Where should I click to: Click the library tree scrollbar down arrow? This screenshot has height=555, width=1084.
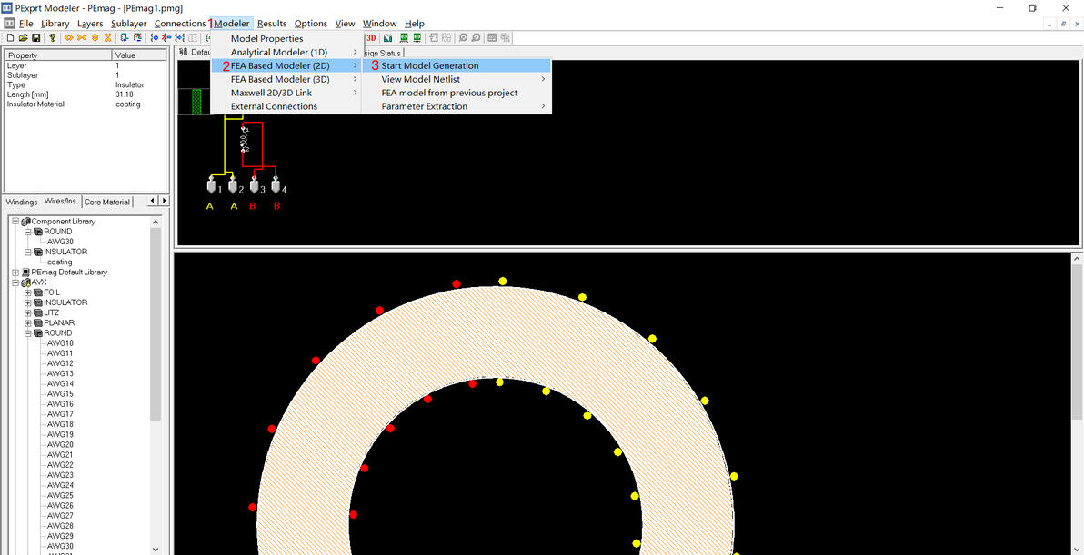155,549
